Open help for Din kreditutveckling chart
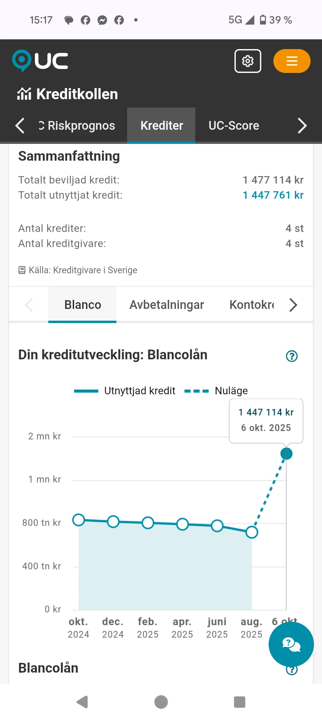322x720 pixels. pyautogui.click(x=291, y=356)
